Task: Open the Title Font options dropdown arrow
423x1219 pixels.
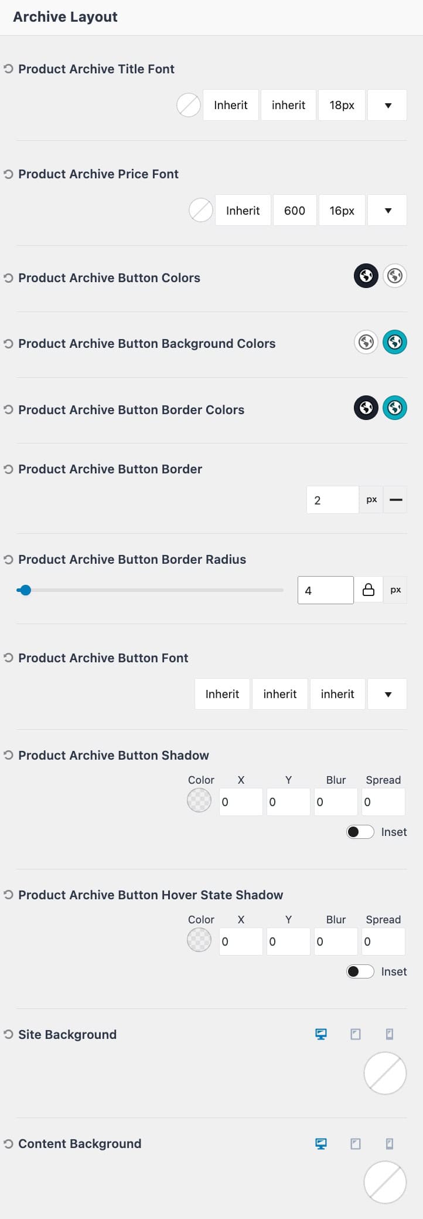Action: (387, 104)
